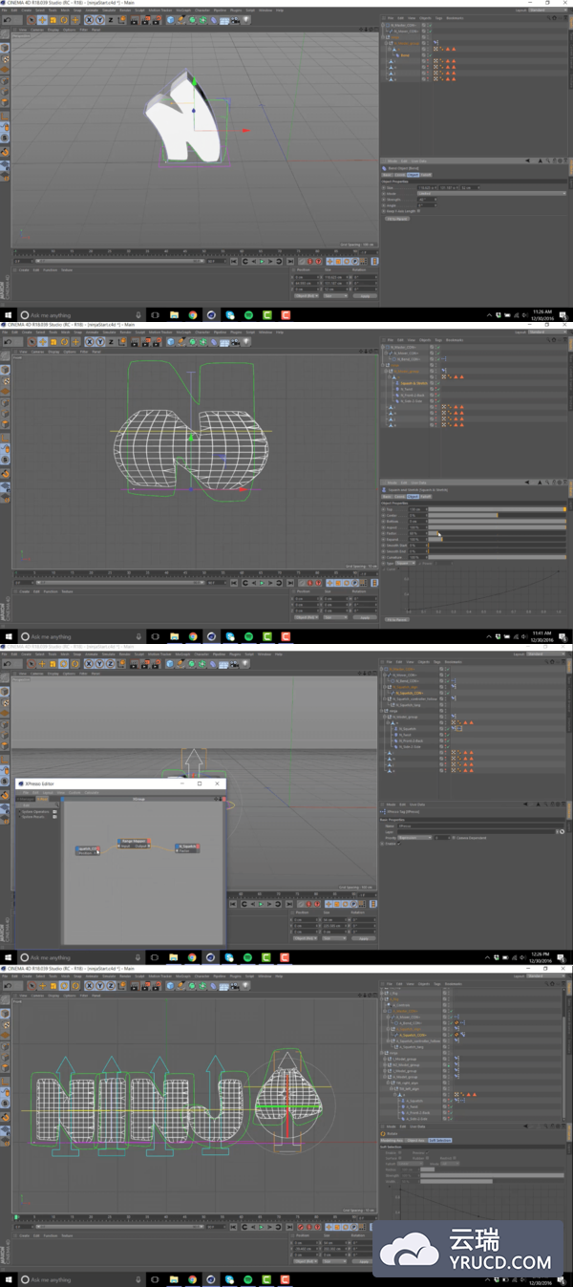Click the Attribute Manager back arrow, 11:41 AM screenshot
The height and width of the screenshot is (1287, 573).
pos(527,483)
